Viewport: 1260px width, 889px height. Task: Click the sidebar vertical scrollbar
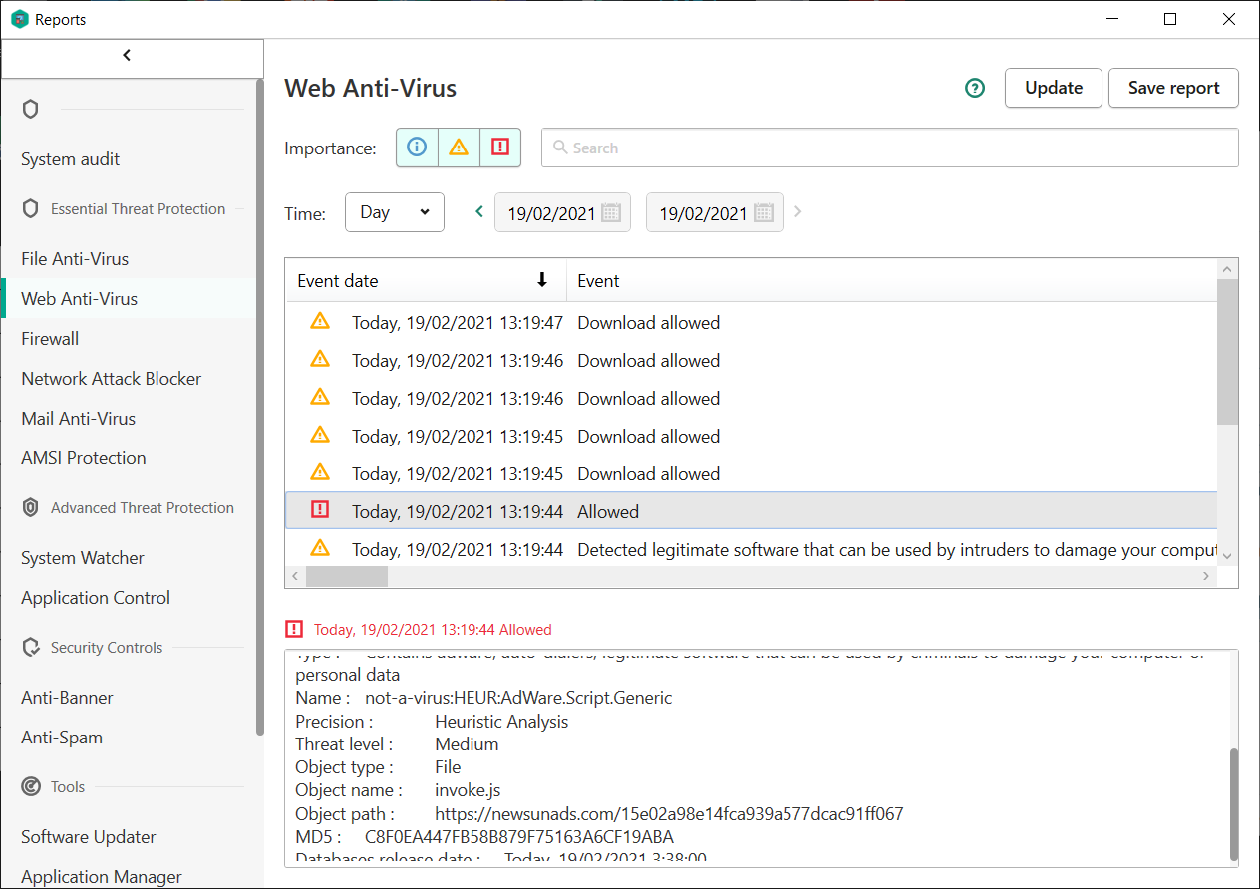[x=260, y=407]
